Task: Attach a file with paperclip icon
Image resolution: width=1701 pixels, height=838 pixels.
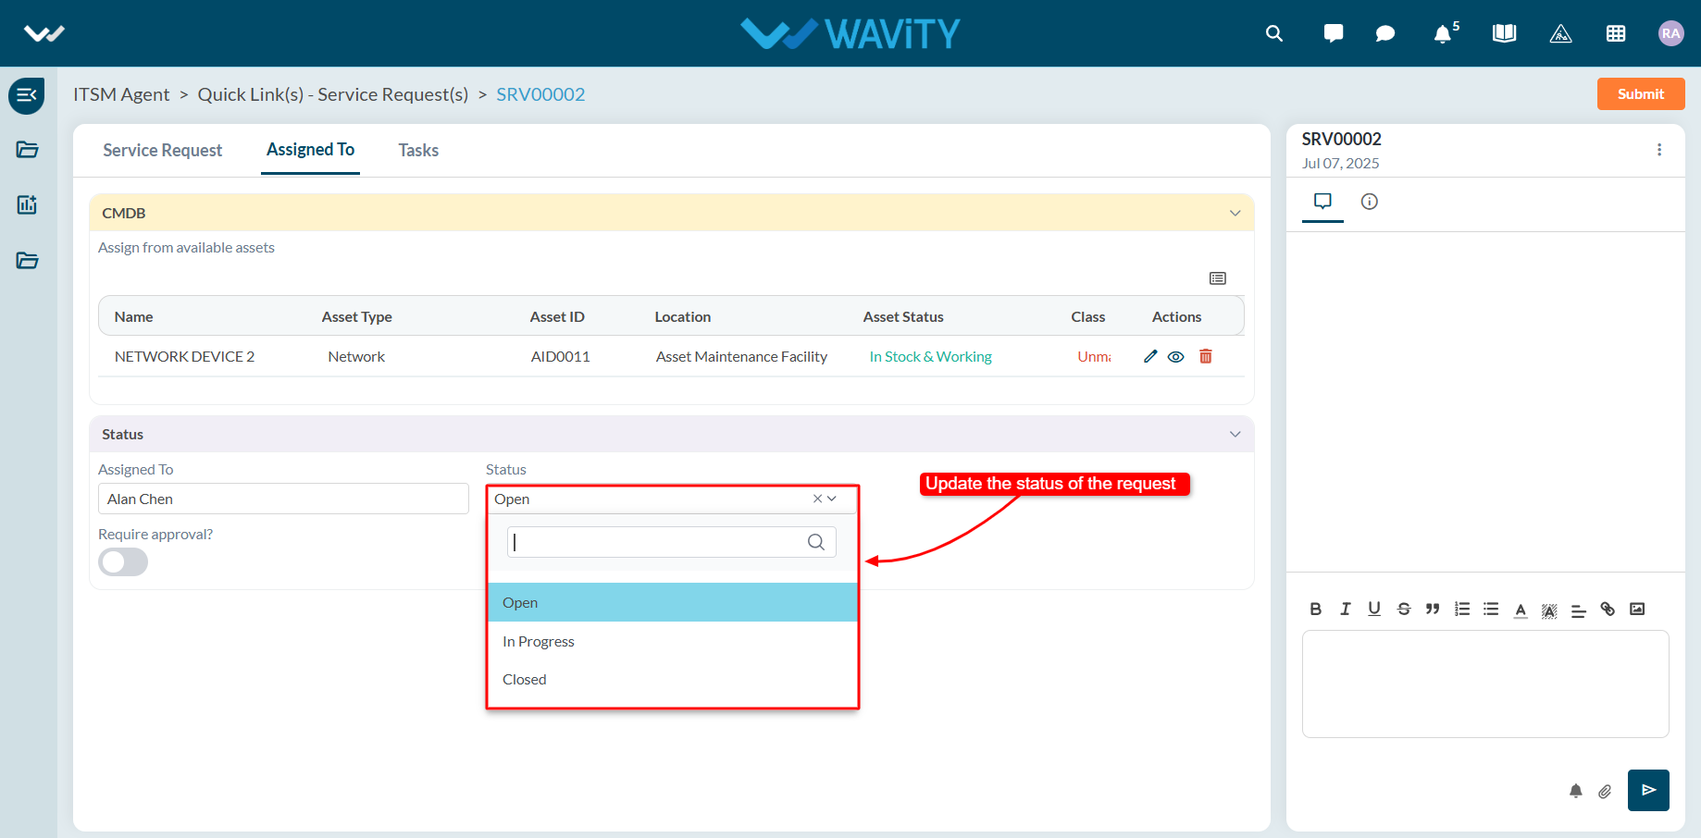Action: coord(1605,791)
